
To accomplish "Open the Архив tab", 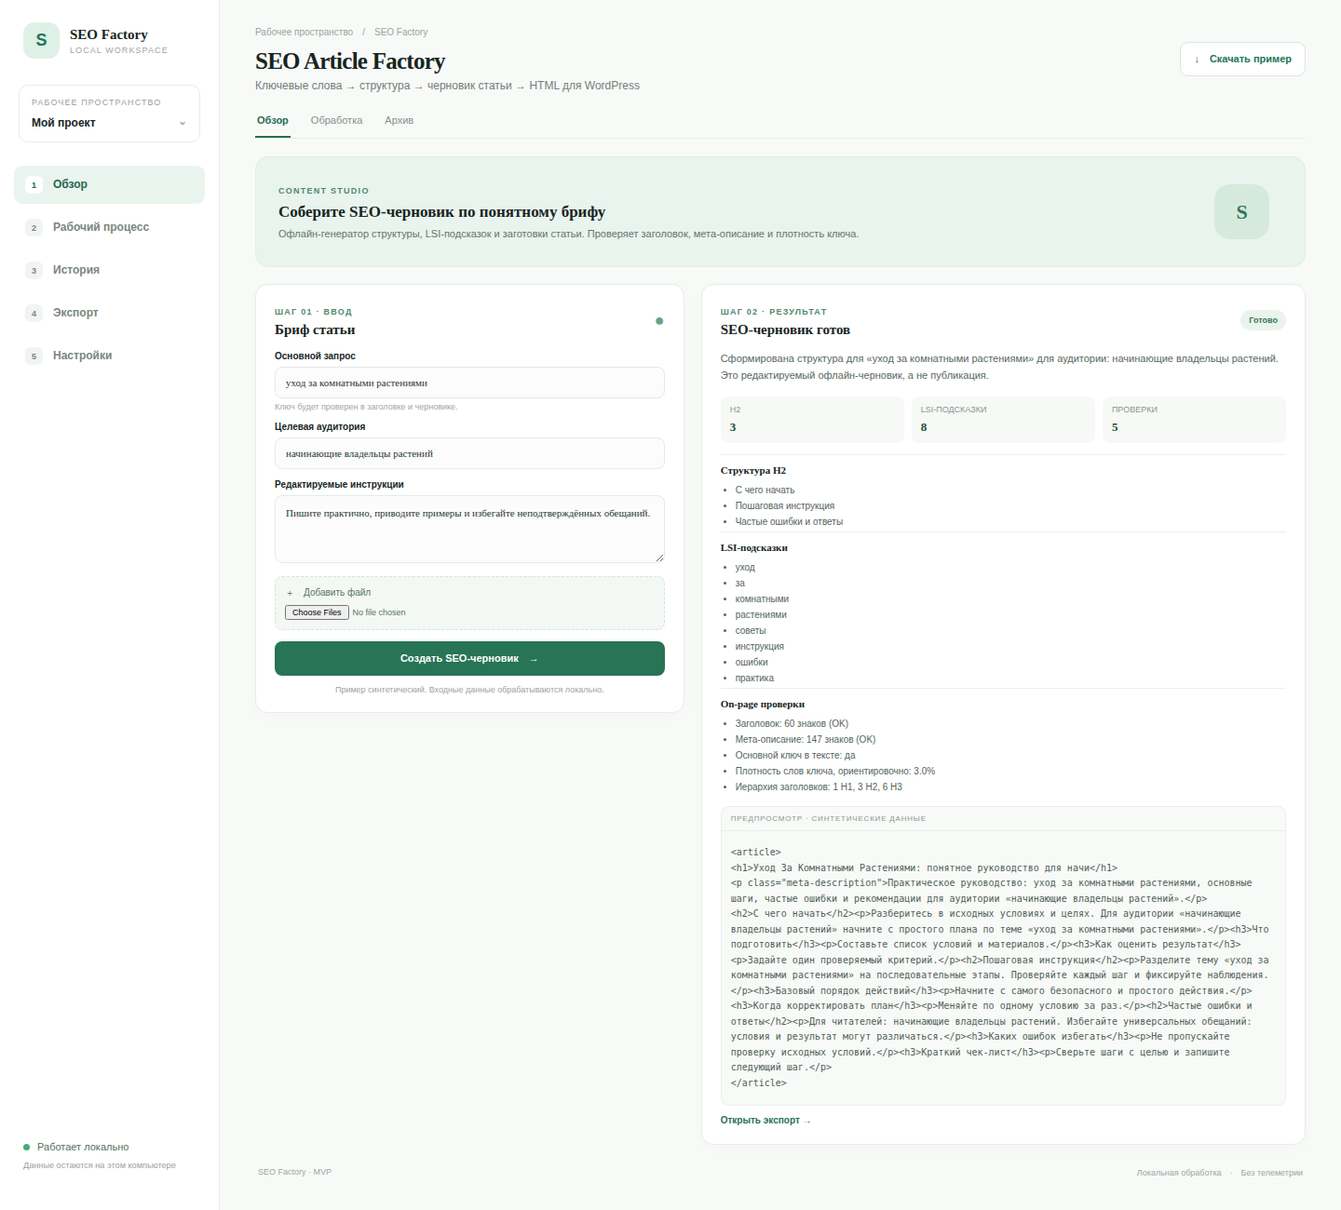I will (x=399, y=121).
